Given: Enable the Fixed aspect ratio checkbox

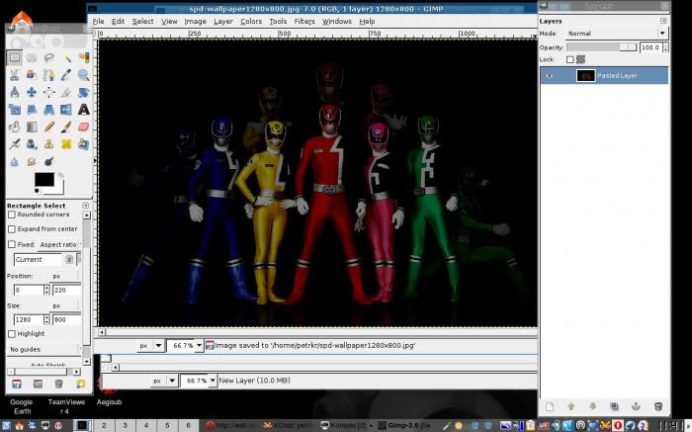Looking at the screenshot, I should 12,244.
